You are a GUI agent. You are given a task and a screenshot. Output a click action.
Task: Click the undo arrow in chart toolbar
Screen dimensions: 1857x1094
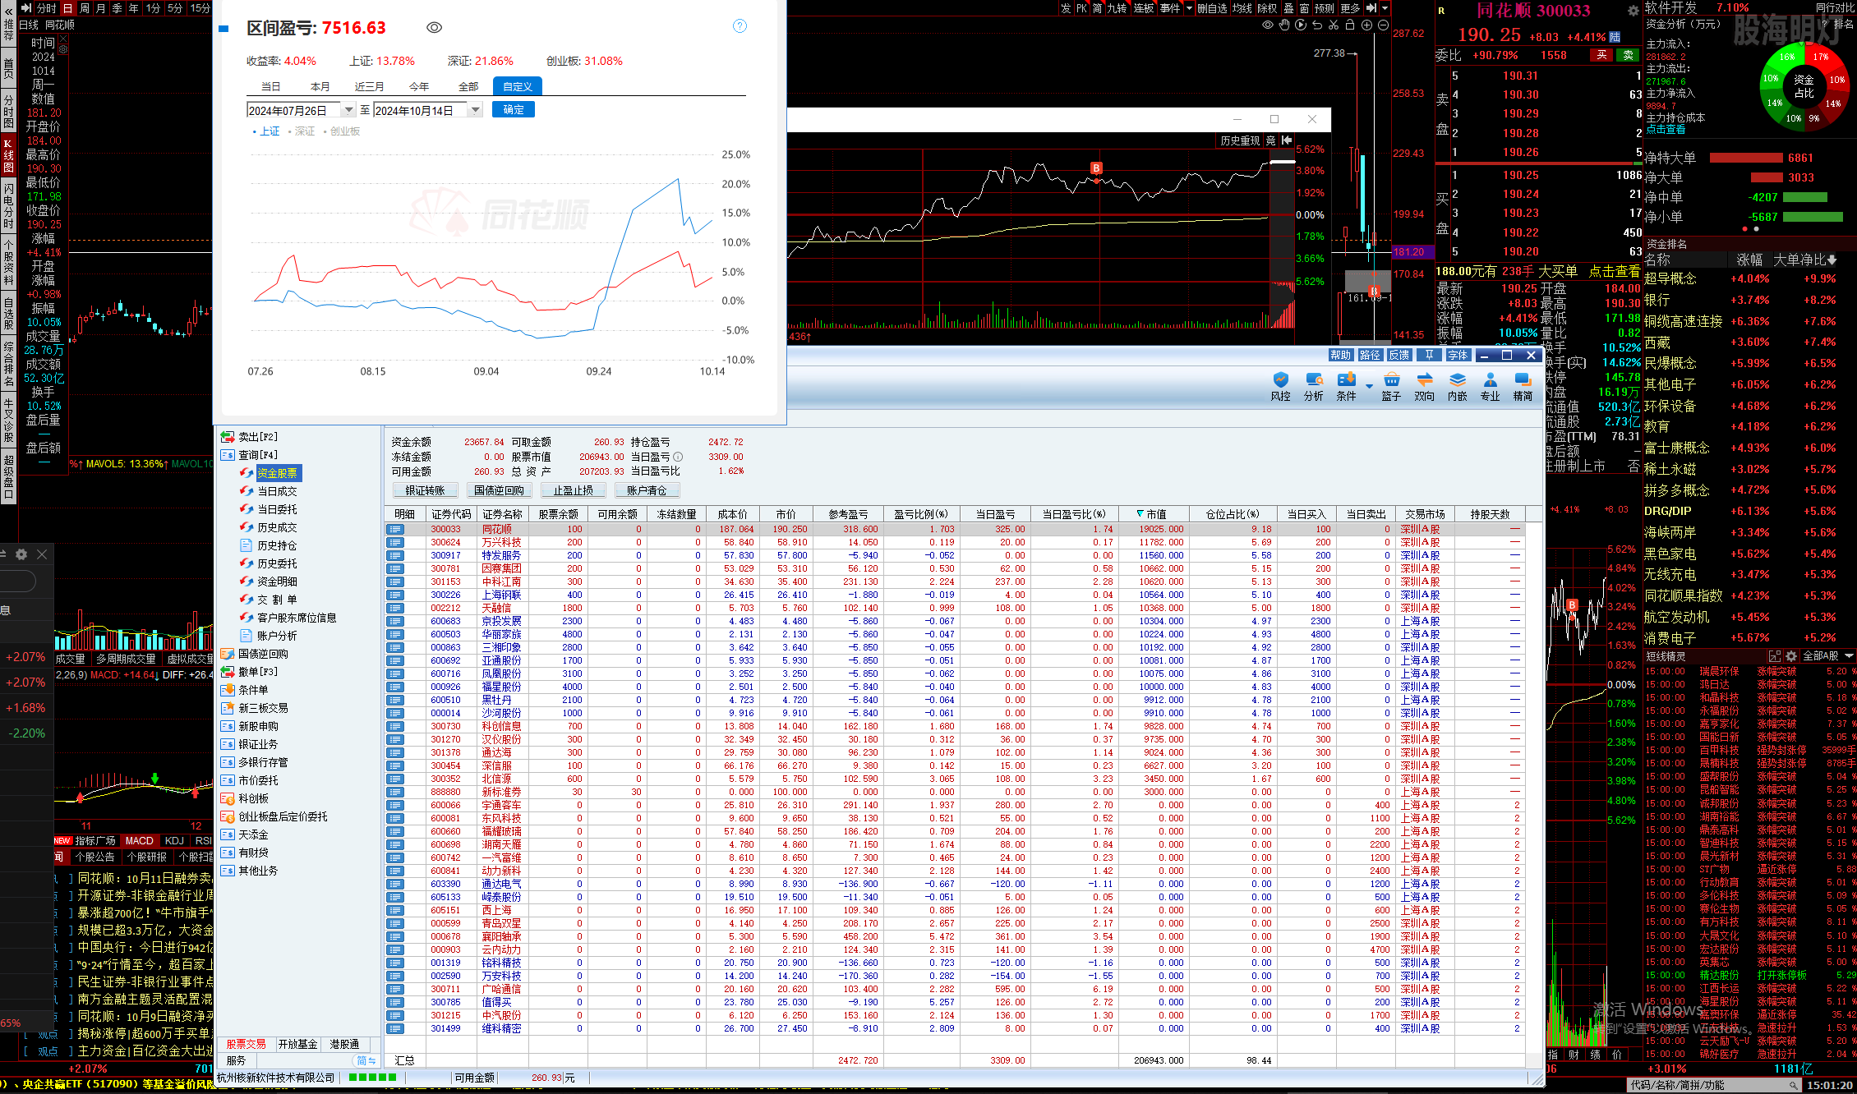click(x=1317, y=25)
